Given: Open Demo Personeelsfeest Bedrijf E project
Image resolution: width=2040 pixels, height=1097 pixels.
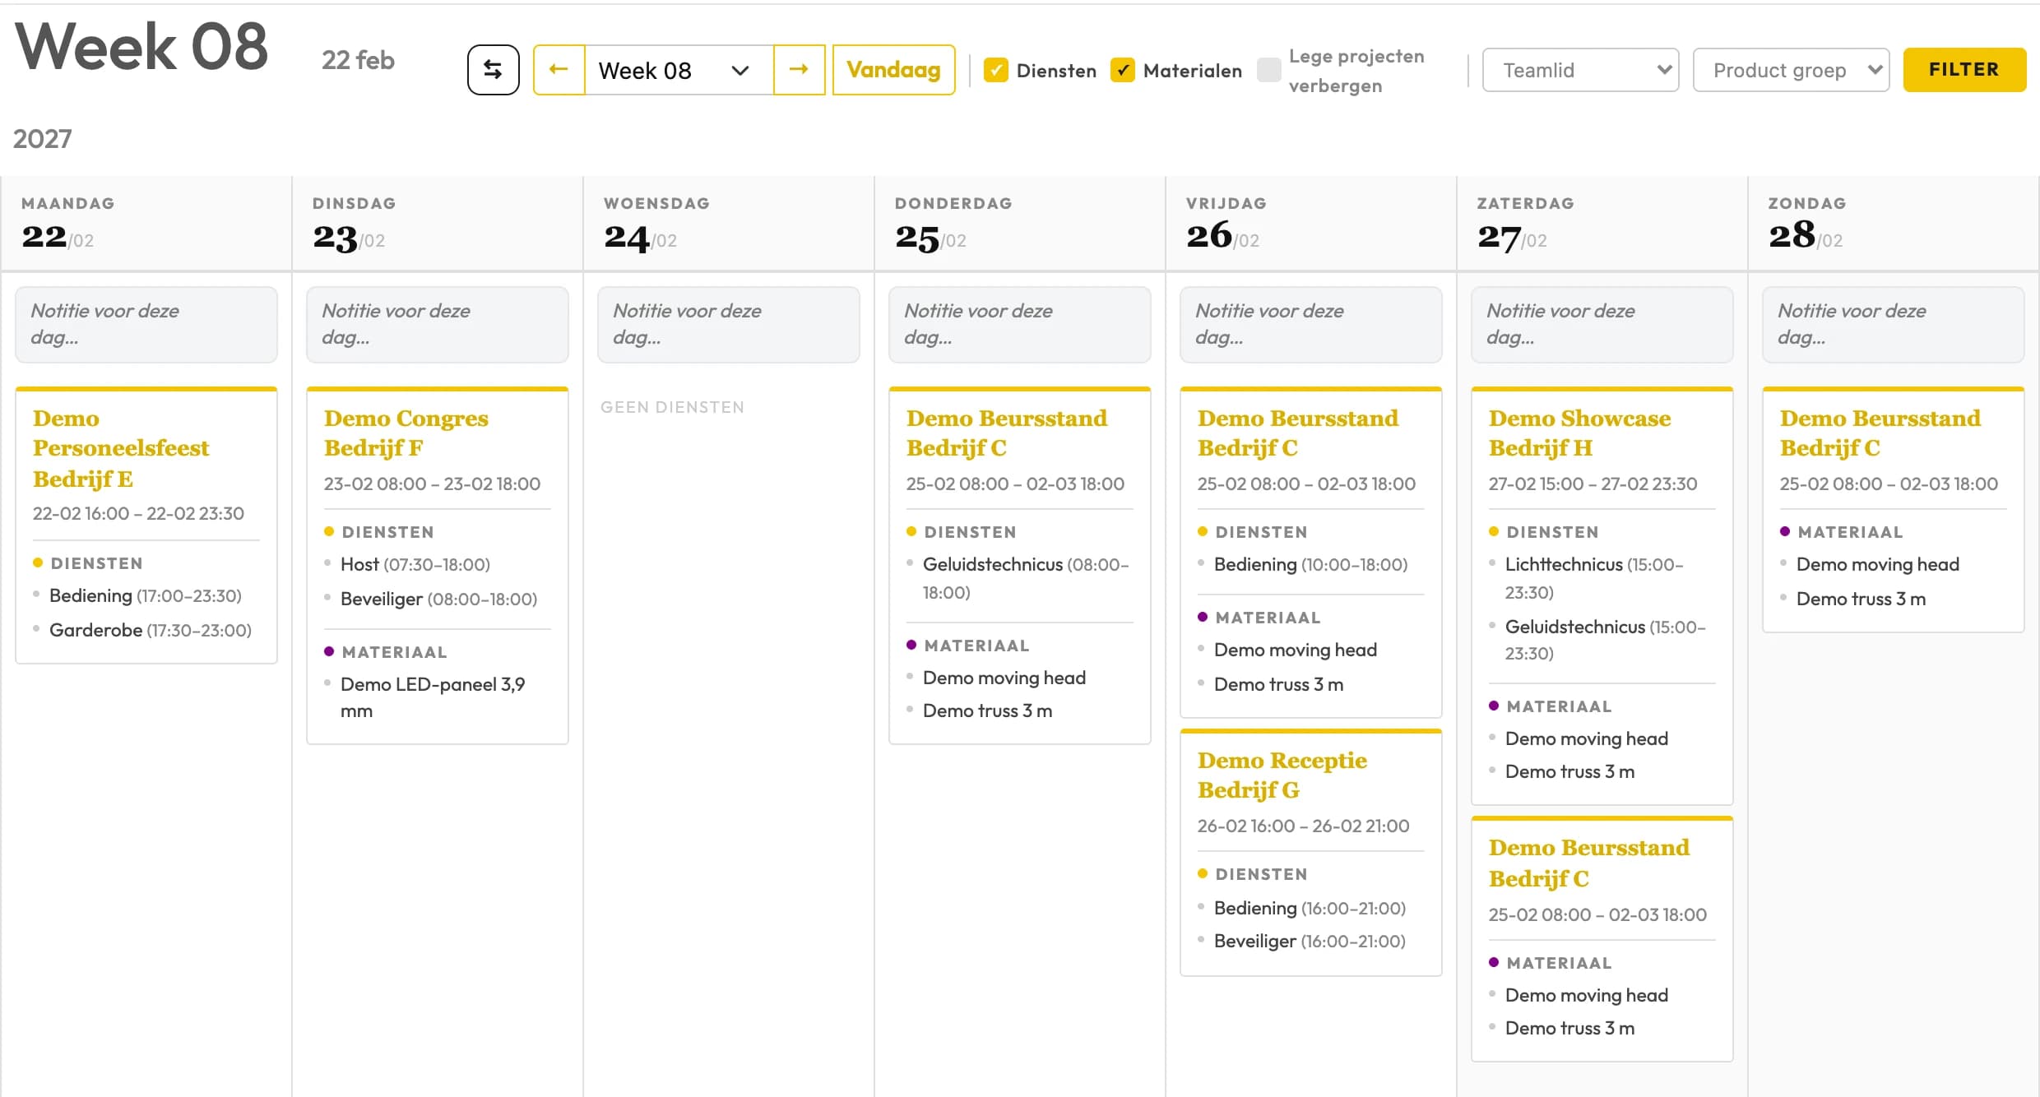Looking at the screenshot, I should 121,448.
